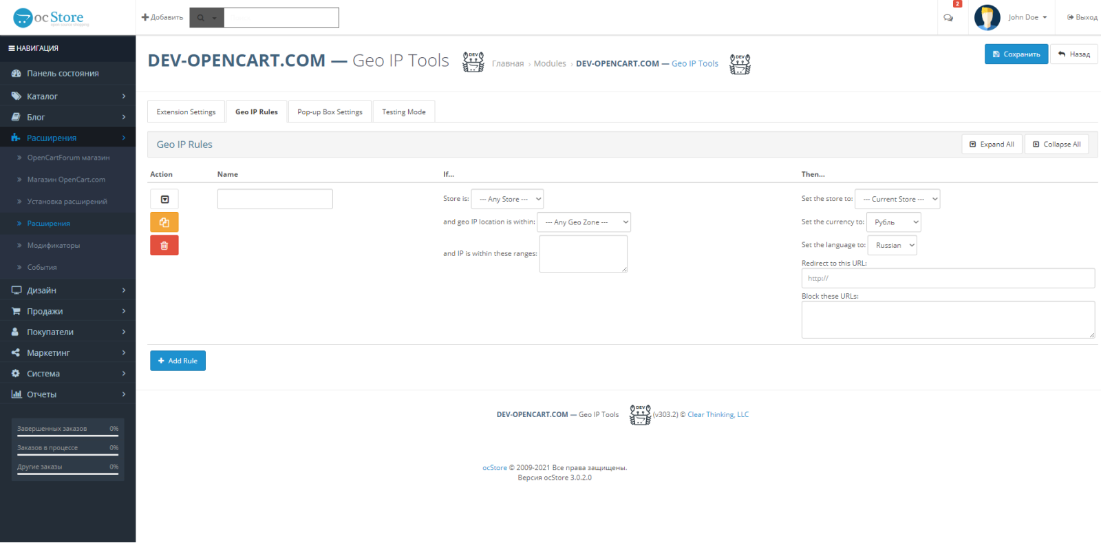The height and width of the screenshot is (543, 1101).
Task: Expand the Система menu chevron
Action: pos(124,374)
